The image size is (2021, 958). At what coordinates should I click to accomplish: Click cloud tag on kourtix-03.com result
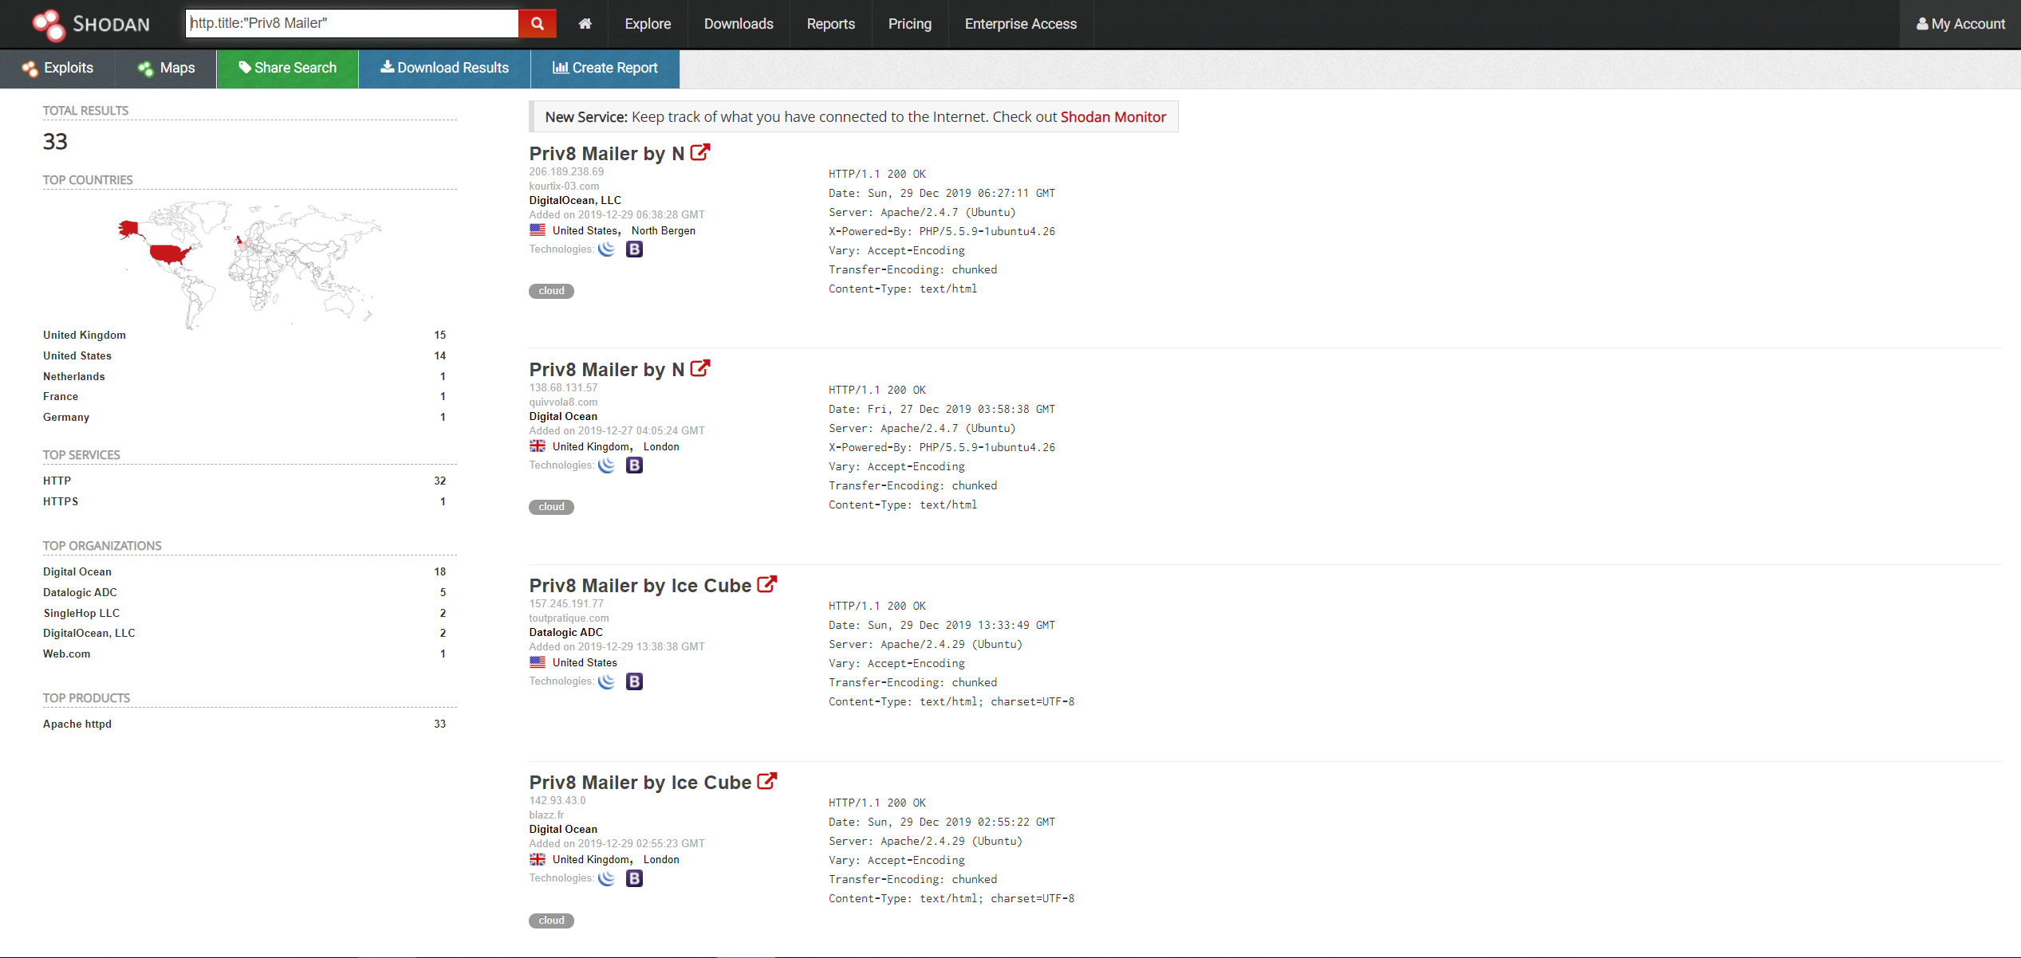551,291
